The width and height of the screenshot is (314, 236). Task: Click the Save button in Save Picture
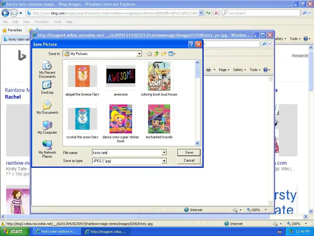pos(189,152)
